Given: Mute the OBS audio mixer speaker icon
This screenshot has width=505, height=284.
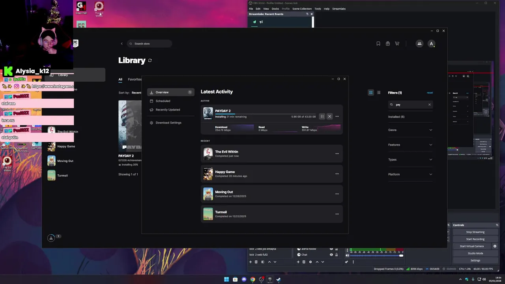Looking at the screenshot, I should click(x=347, y=255).
